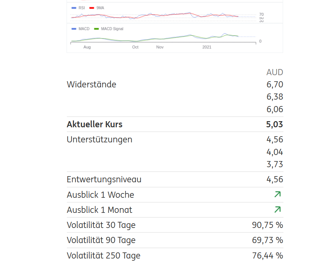
Task: Click the green arrow for Ausblick 1 Monat
Action: 277,210
